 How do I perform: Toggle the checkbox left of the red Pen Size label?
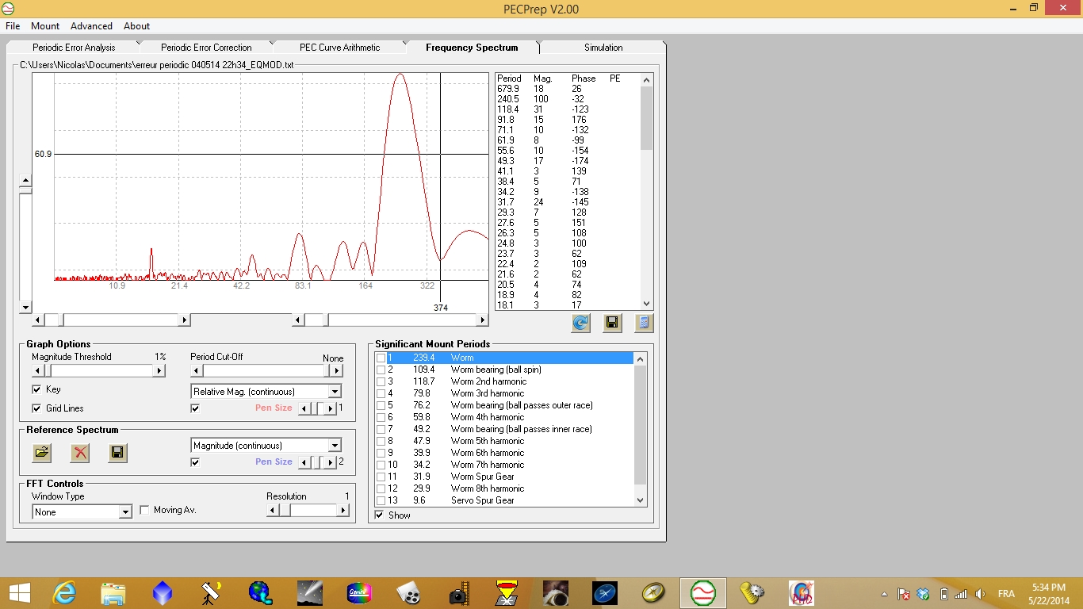195,408
